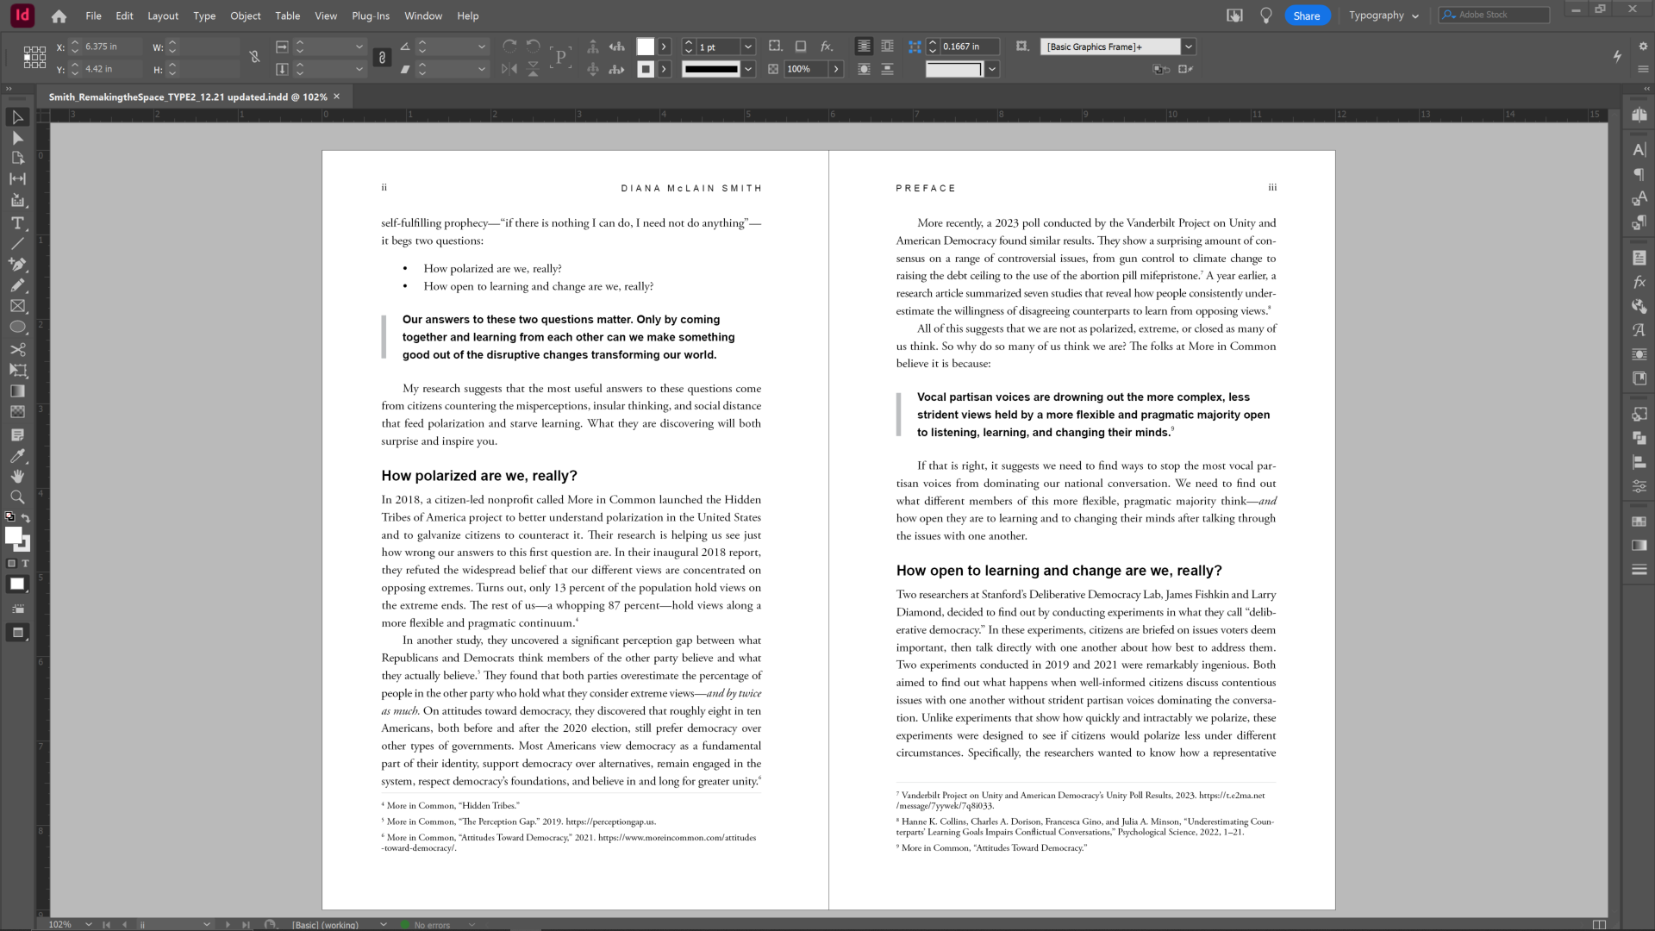This screenshot has height=931, width=1655.
Task: Select the Page tool
Action: click(17, 159)
